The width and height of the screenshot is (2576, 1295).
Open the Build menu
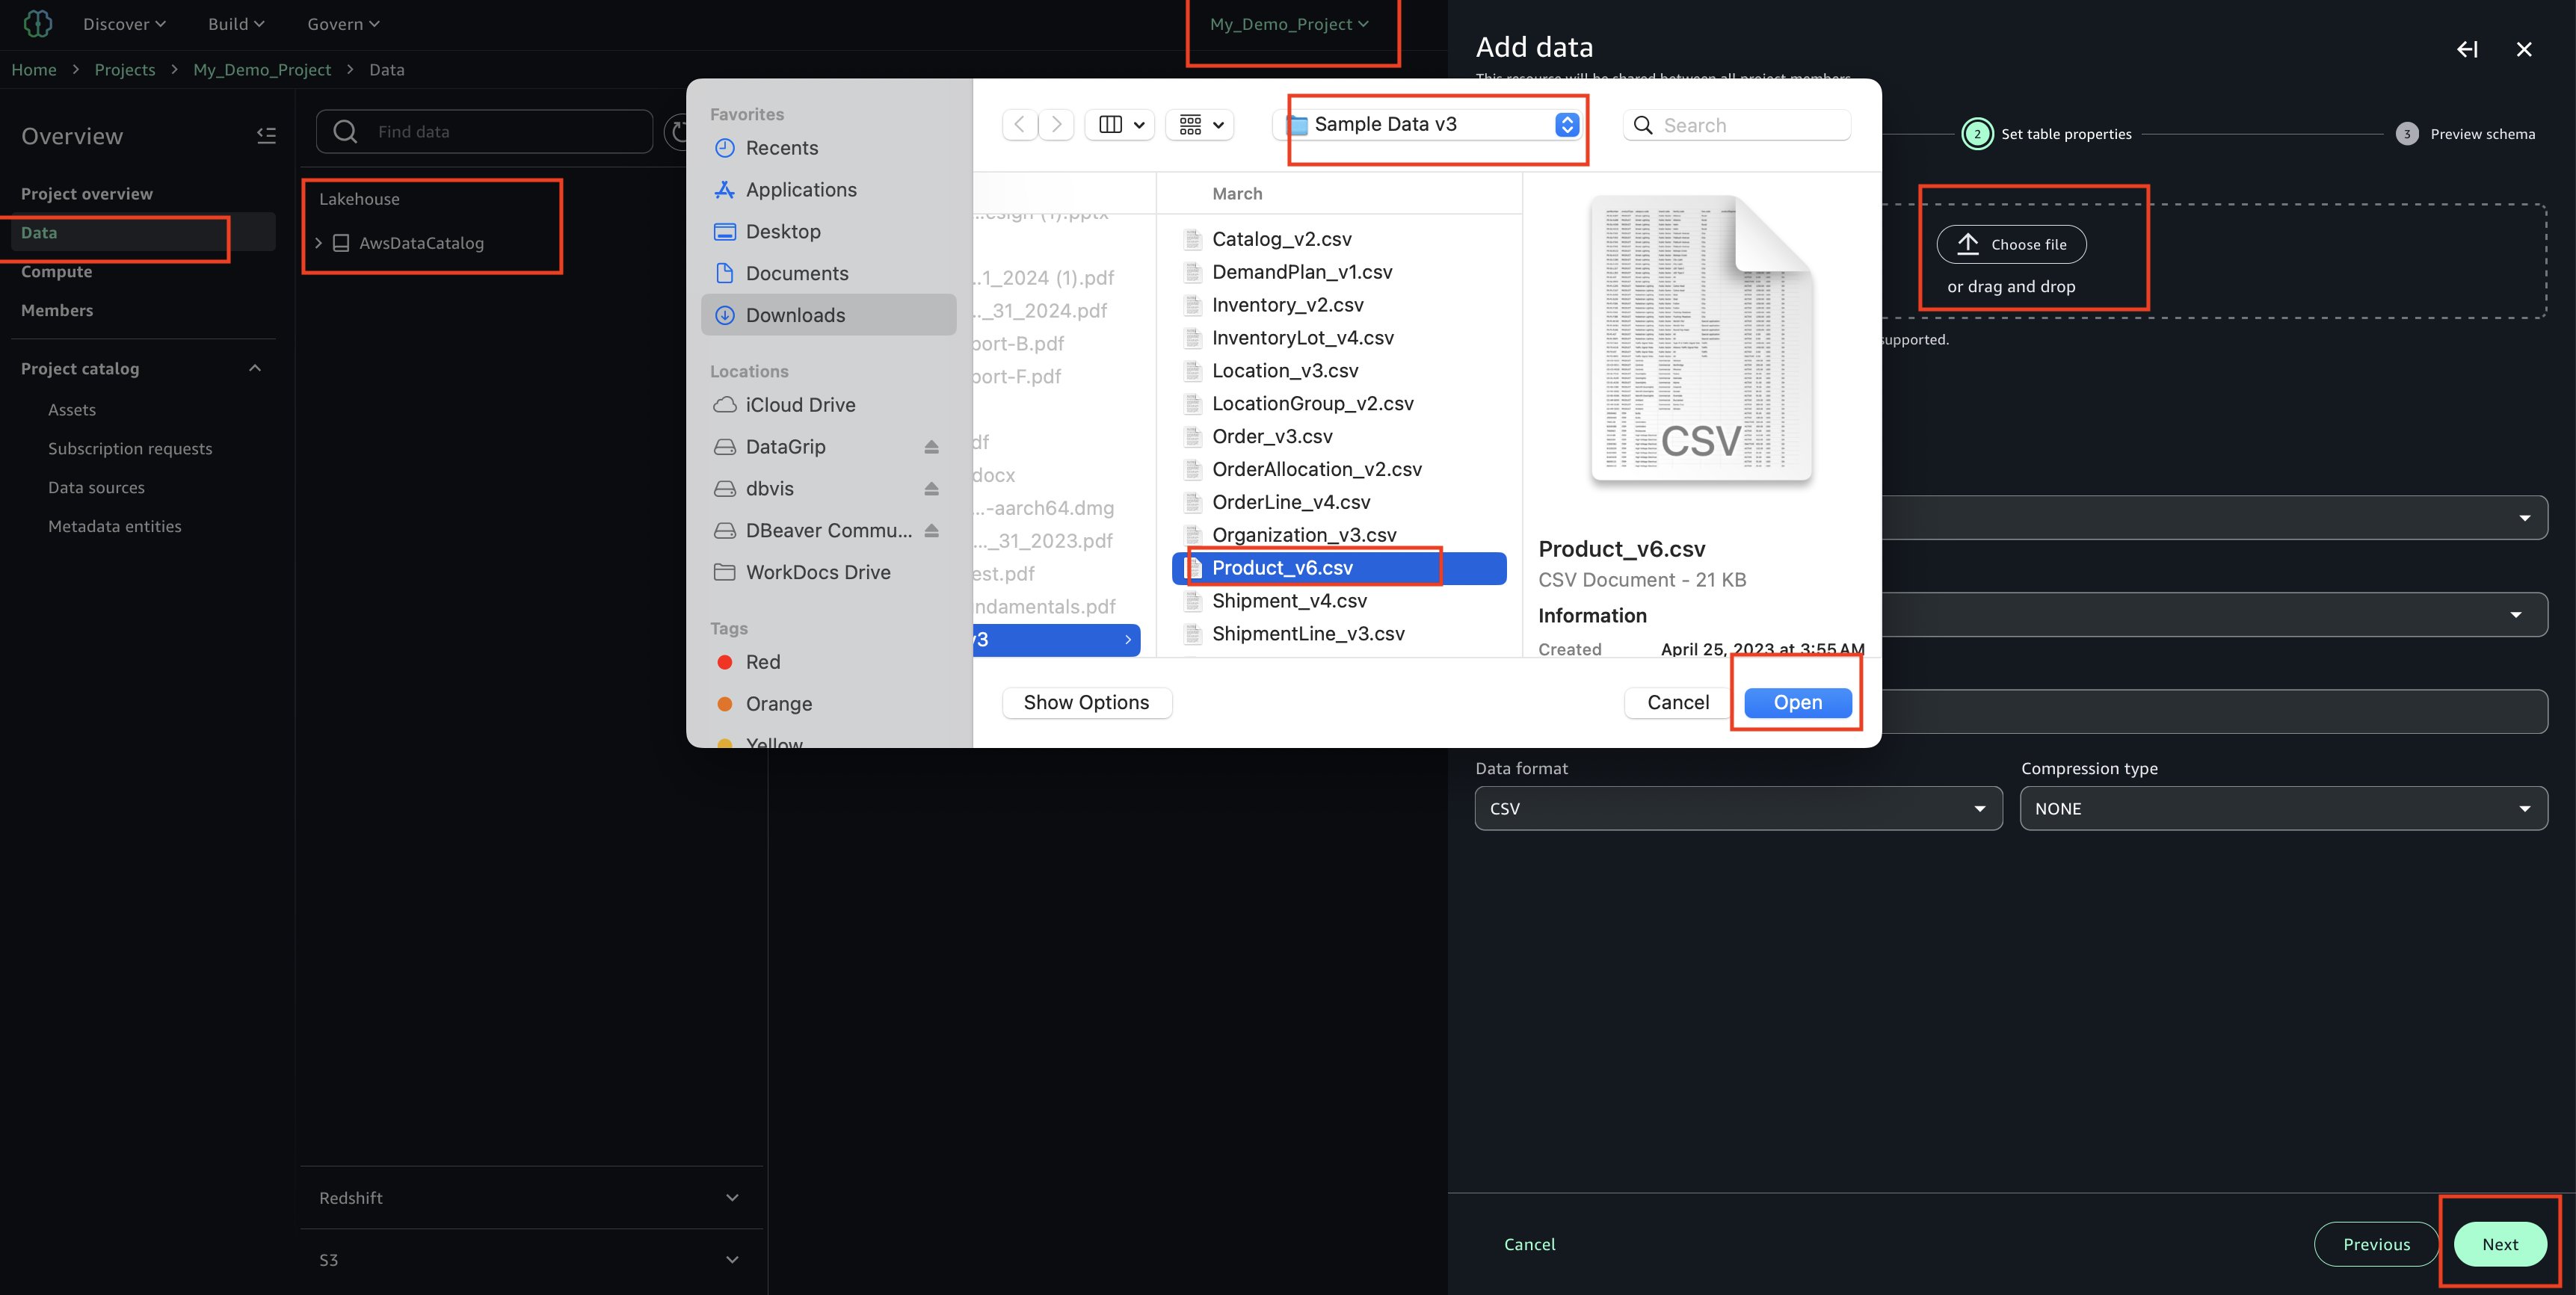[x=236, y=24]
